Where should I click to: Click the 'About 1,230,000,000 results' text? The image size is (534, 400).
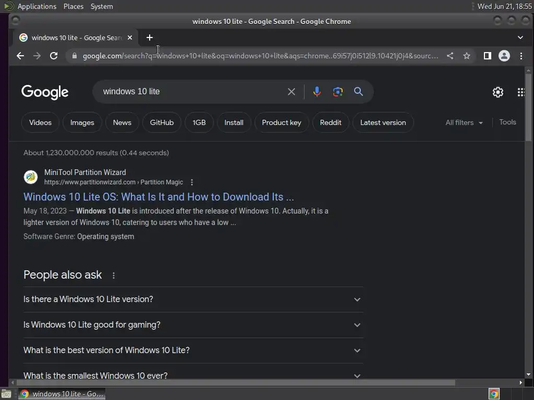[x=96, y=153]
